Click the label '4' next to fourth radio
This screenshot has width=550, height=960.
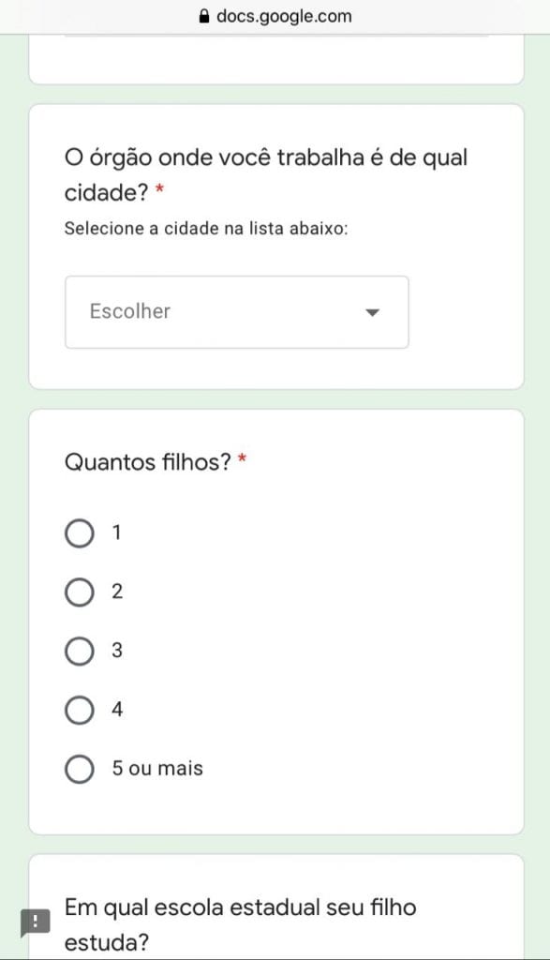117,709
